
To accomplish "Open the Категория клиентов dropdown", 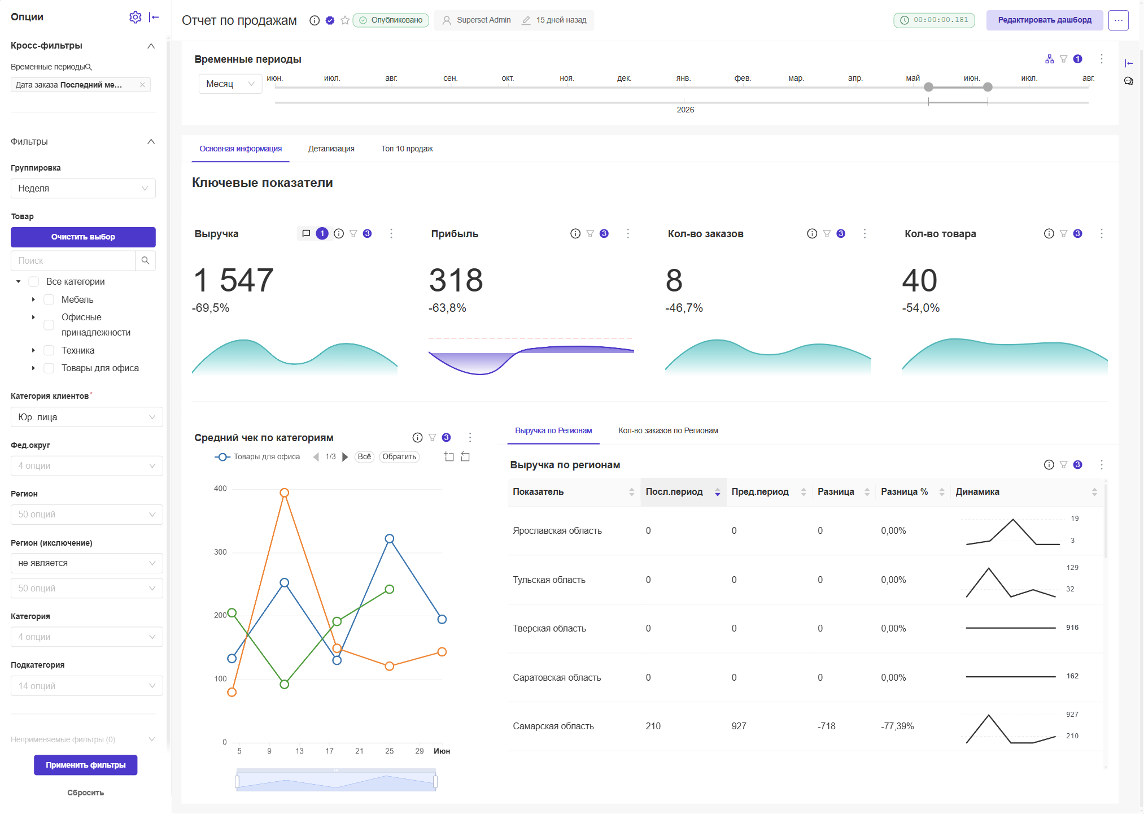I will pyautogui.click(x=86, y=417).
